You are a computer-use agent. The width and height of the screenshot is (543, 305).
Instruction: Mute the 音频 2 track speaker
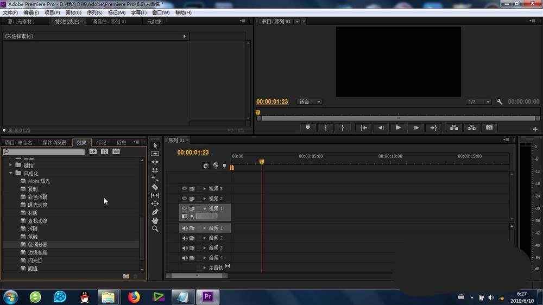click(x=185, y=238)
